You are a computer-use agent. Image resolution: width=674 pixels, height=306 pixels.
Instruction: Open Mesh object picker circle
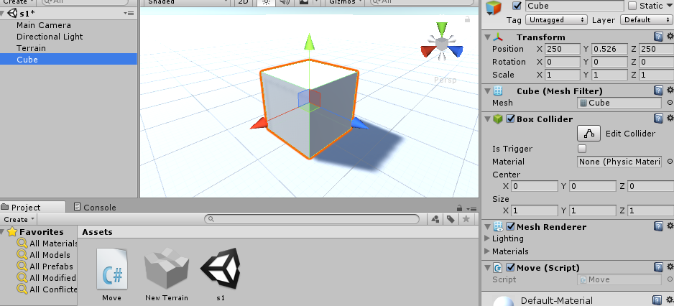click(x=670, y=103)
